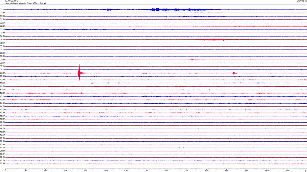307x172 pixels.
Task: Click the blue burst near 15m on the 00:00 trace
Action: tap(157, 10)
